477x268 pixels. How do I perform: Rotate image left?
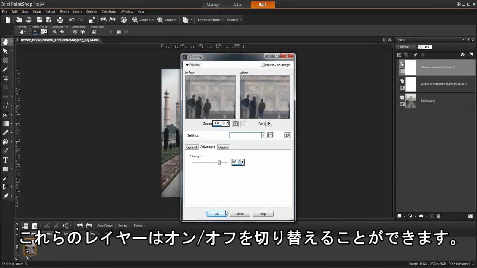tap(103, 20)
